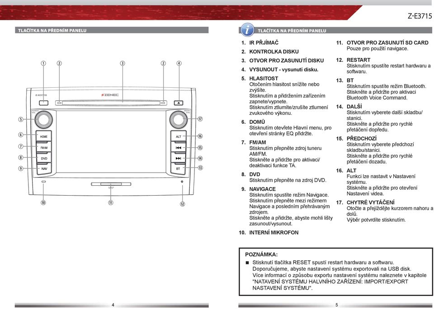The image size is (434, 309).
Task: Click the DVD button on the device diagram
Action: pos(44,158)
